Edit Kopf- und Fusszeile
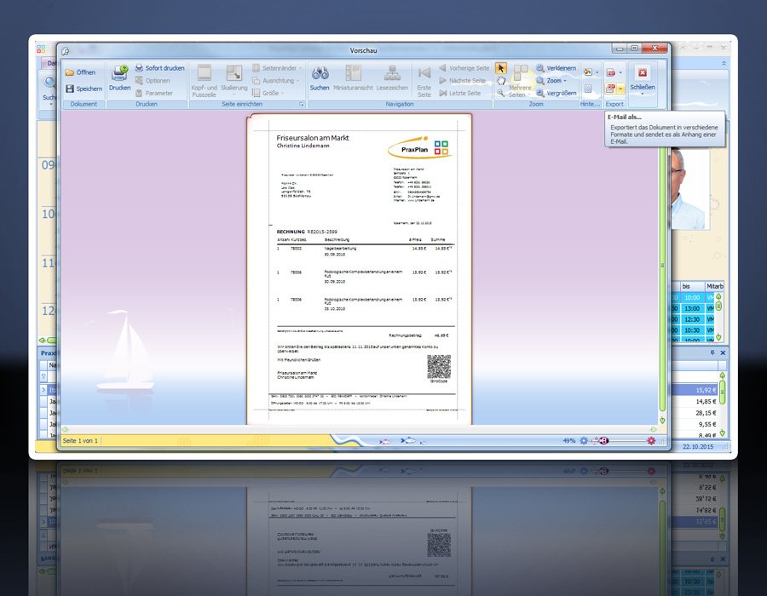The image size is (767, 596). pyautogui.click(x=204, y=80)
